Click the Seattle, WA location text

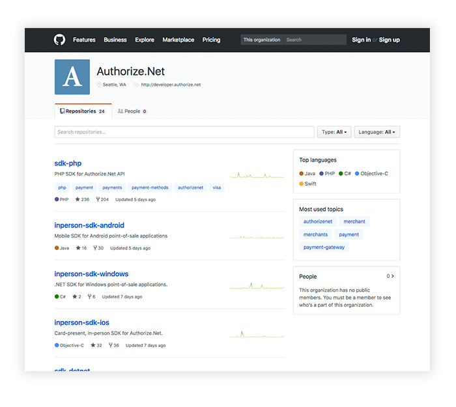[114, 85]
